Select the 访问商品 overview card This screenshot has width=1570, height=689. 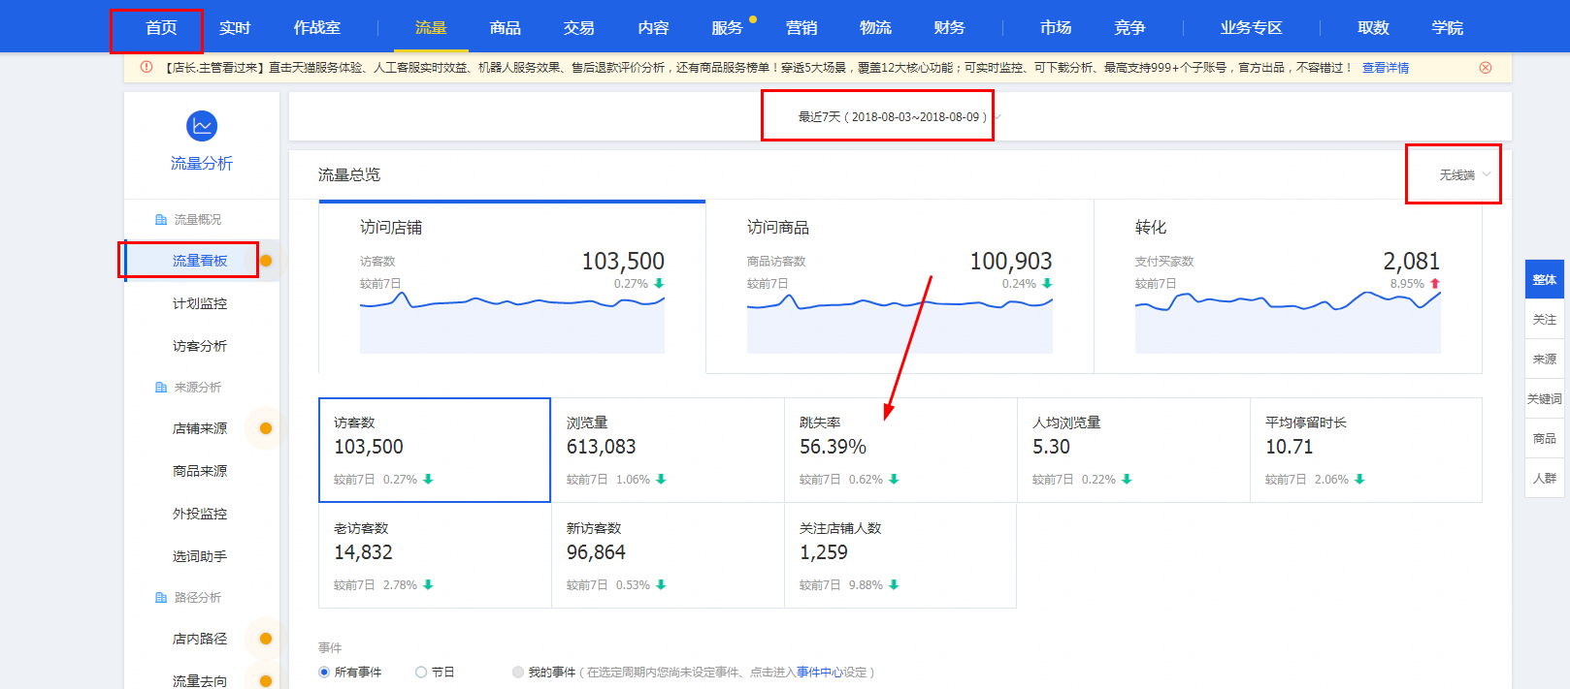(899, 287)
